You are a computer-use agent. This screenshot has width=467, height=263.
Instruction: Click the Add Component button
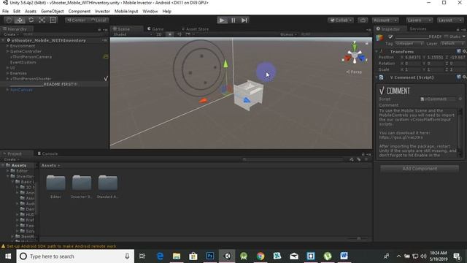click(x=420, y=169)
